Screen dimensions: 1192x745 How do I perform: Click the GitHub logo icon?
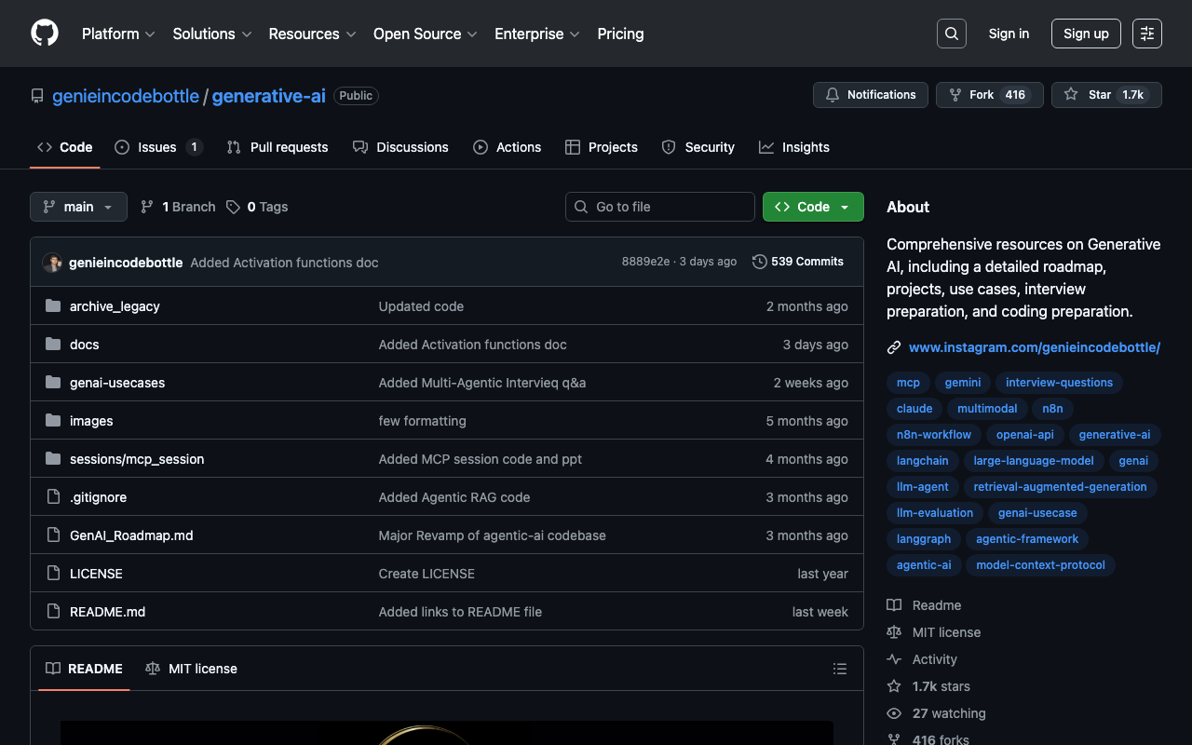[x=45, y=34]
